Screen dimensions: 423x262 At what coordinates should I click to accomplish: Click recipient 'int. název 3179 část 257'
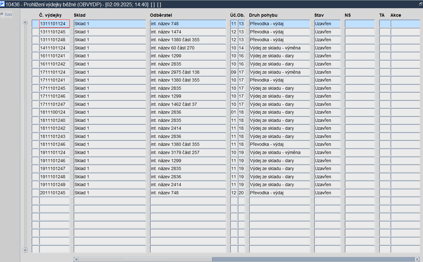click(188, 152)
